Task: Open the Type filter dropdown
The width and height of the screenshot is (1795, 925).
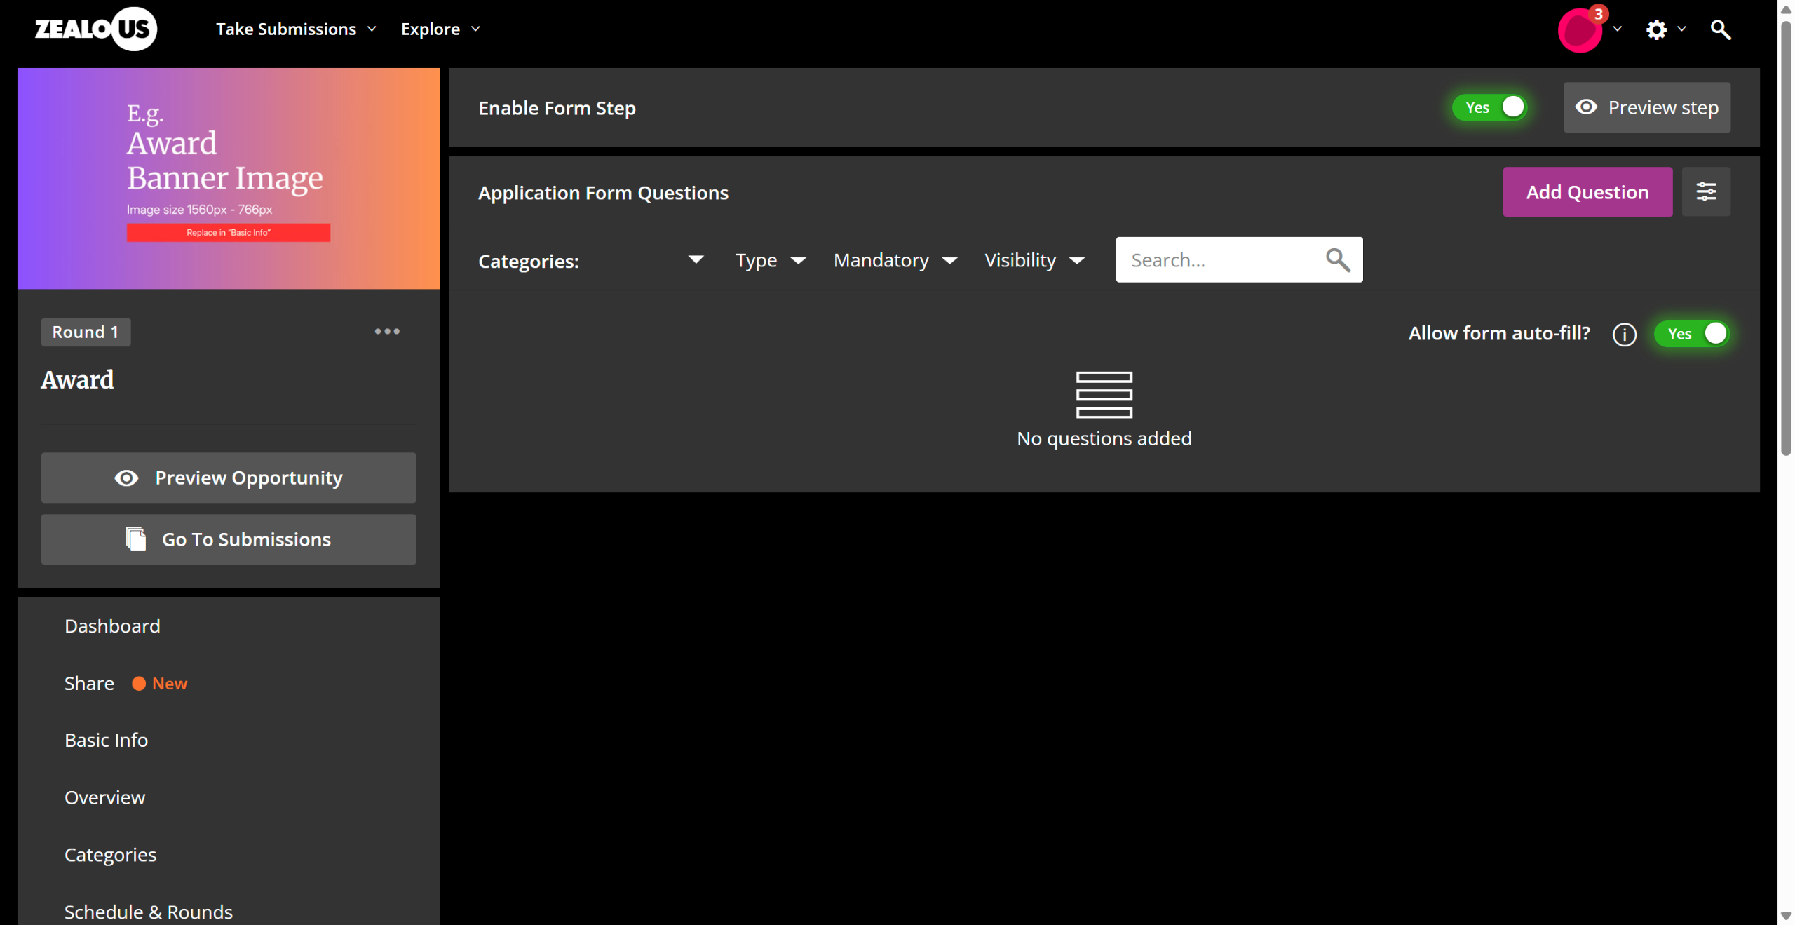Action: pos(770,260)
